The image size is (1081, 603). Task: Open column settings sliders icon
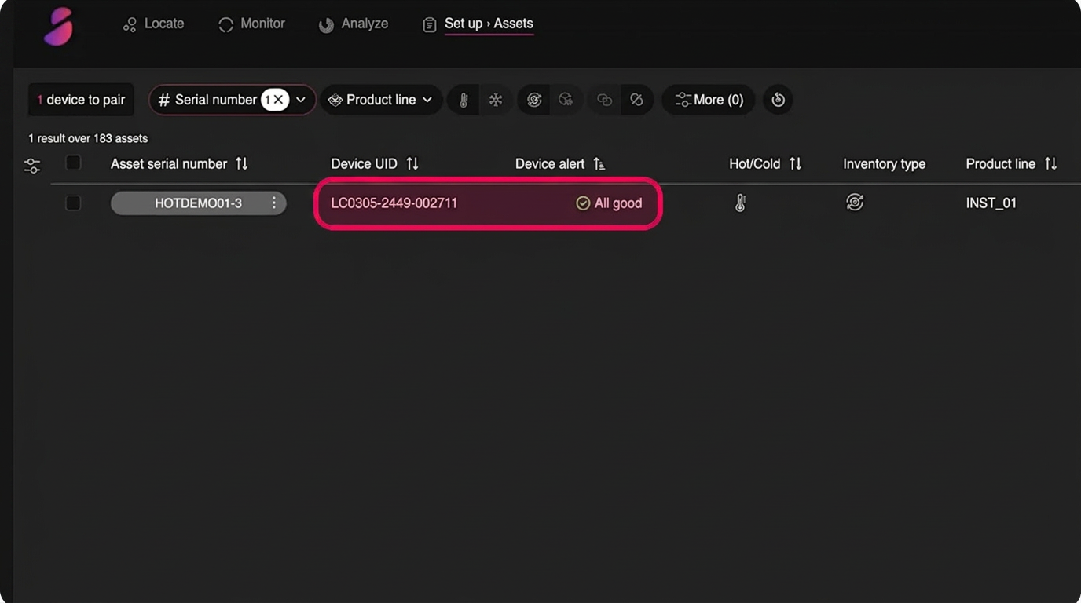click(32, 166)
